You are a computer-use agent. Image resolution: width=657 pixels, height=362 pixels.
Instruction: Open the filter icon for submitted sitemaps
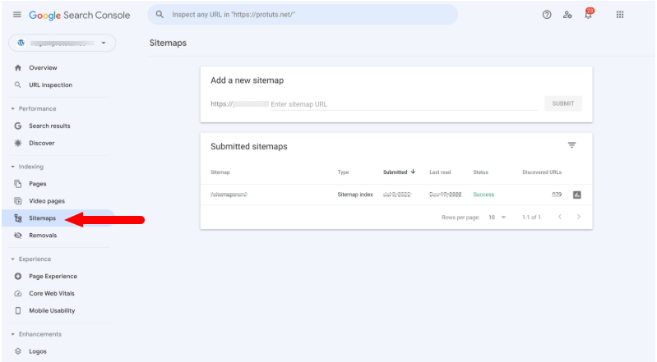[x=571, y=145]
